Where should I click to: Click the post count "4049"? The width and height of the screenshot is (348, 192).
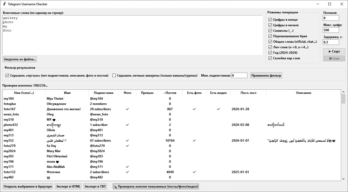(170, 172)
